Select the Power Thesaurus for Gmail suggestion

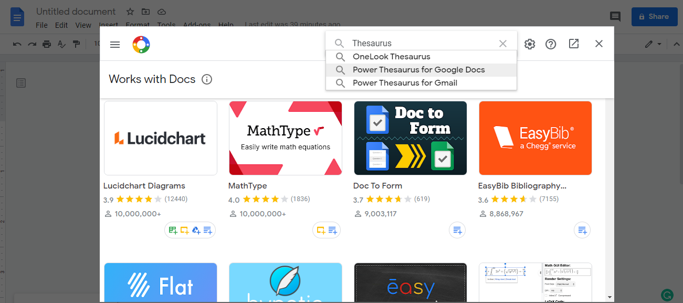tap(420, 82)
